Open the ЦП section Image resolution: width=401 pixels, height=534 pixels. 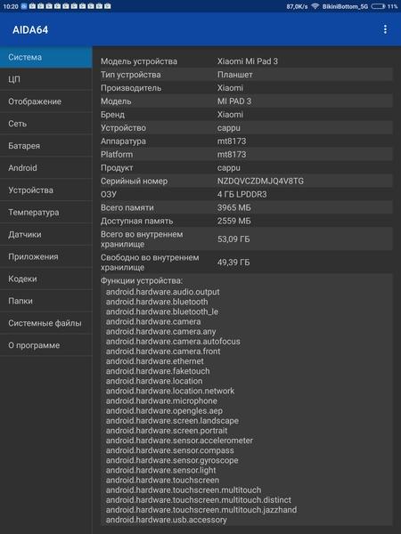coord(46,79)
